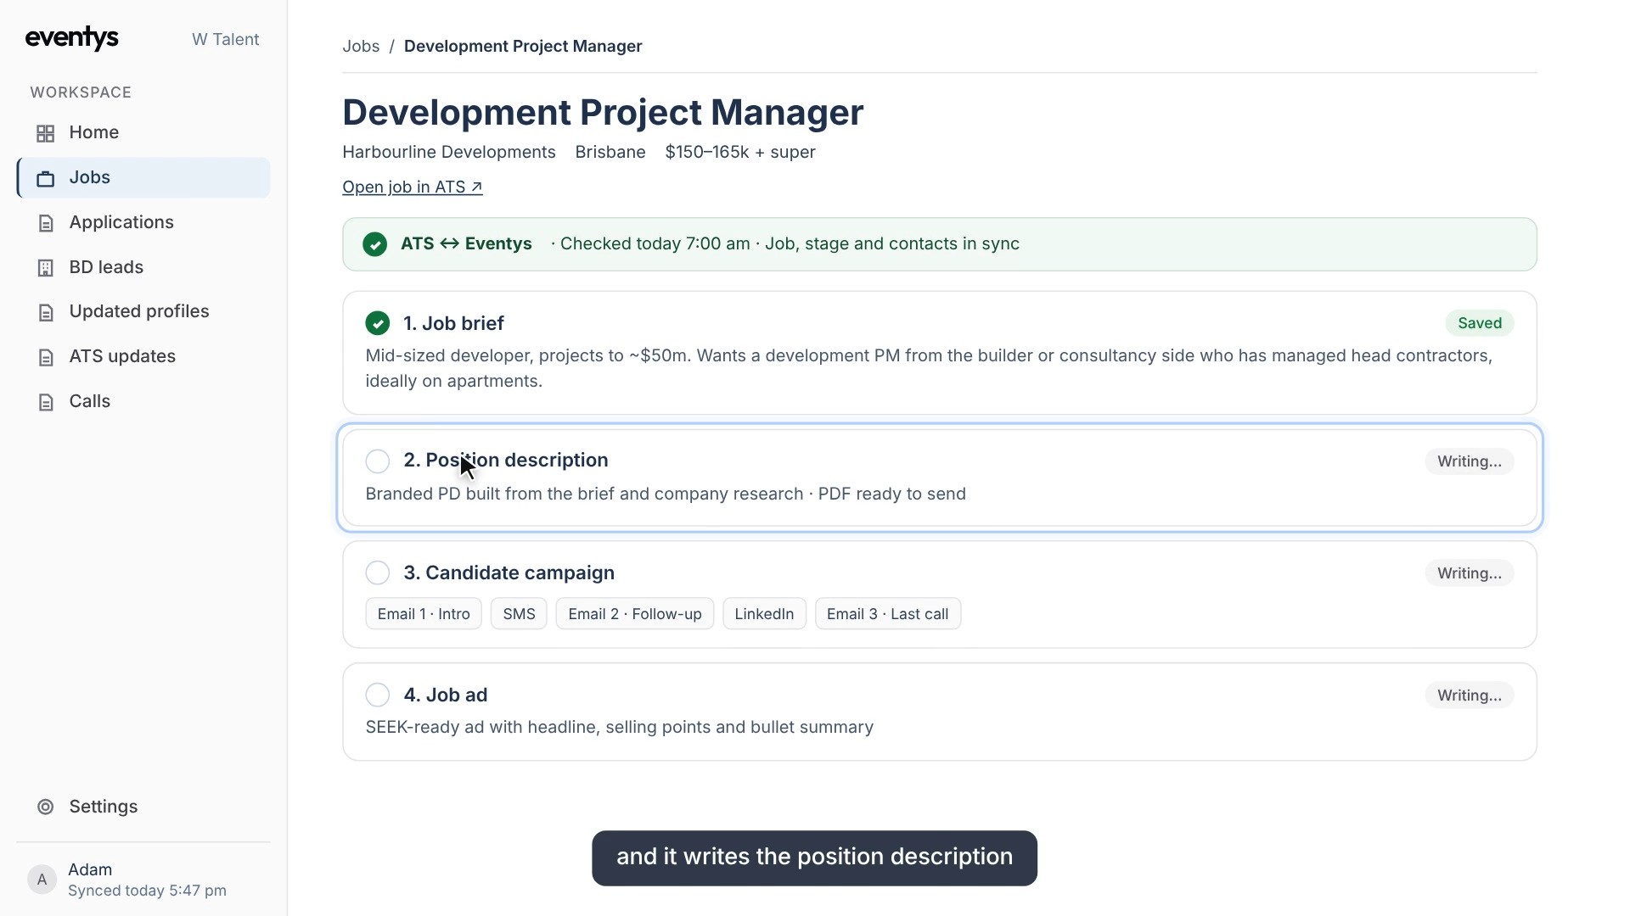Click the $150–165k + super salary text

point(740,152)
